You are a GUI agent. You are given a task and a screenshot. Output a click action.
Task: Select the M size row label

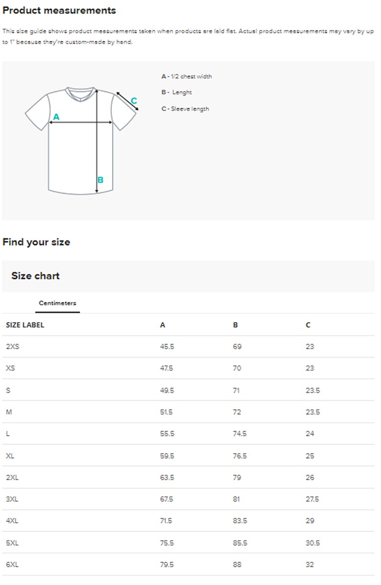[x=9, y=412]
